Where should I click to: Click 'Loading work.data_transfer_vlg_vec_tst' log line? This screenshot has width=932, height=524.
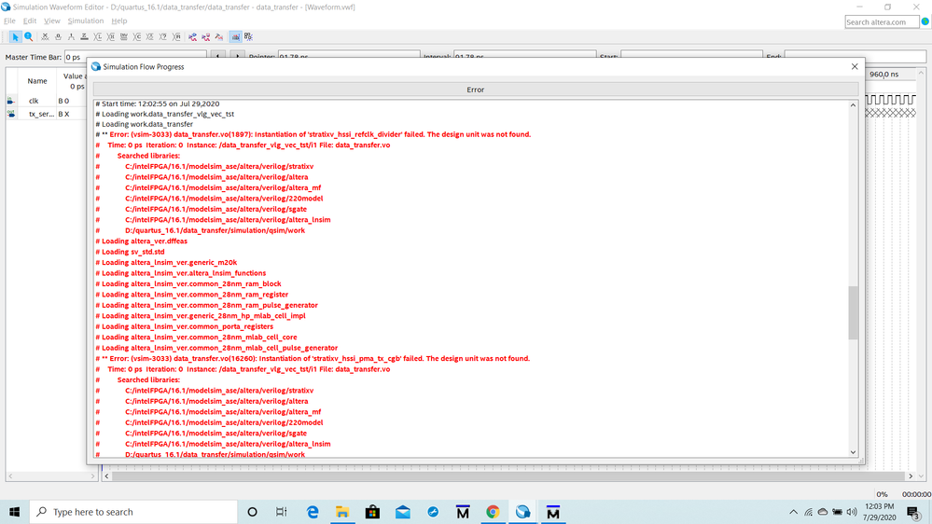pos(164,114)
